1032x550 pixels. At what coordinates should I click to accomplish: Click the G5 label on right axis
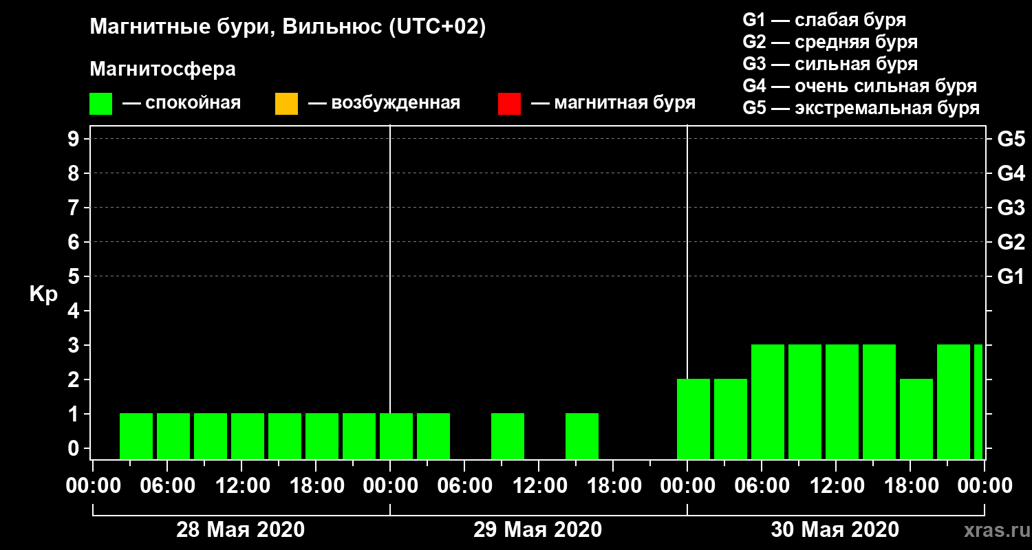[1011, 140]
